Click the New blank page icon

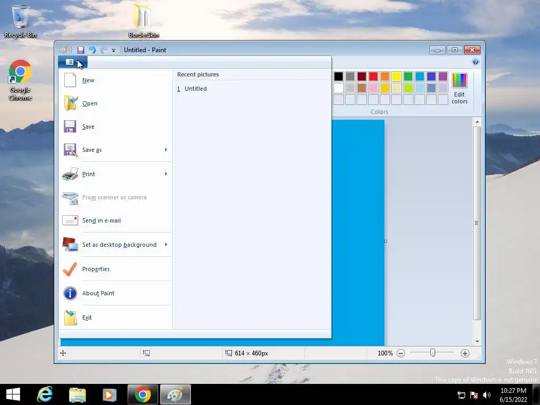coord(70,80)
